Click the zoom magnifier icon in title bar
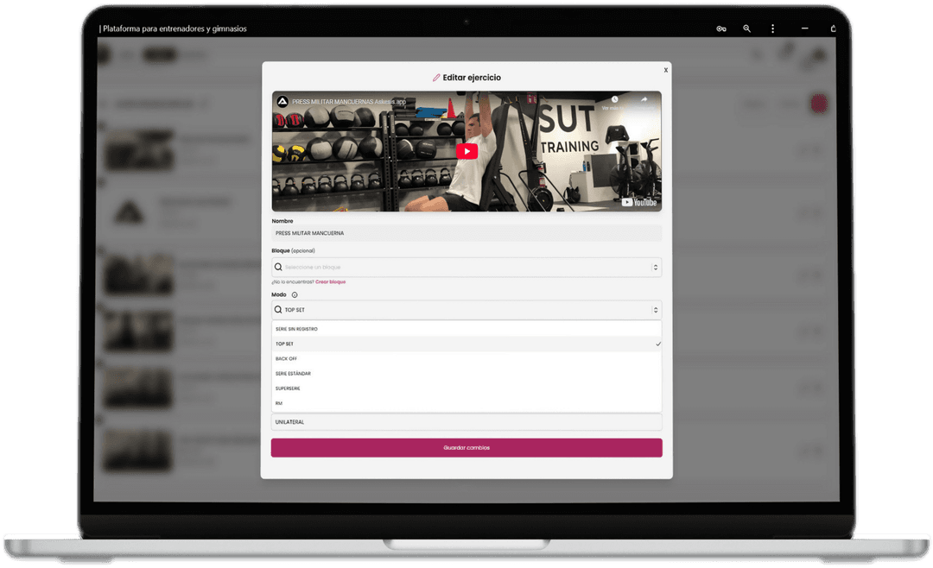 point(747,28)
